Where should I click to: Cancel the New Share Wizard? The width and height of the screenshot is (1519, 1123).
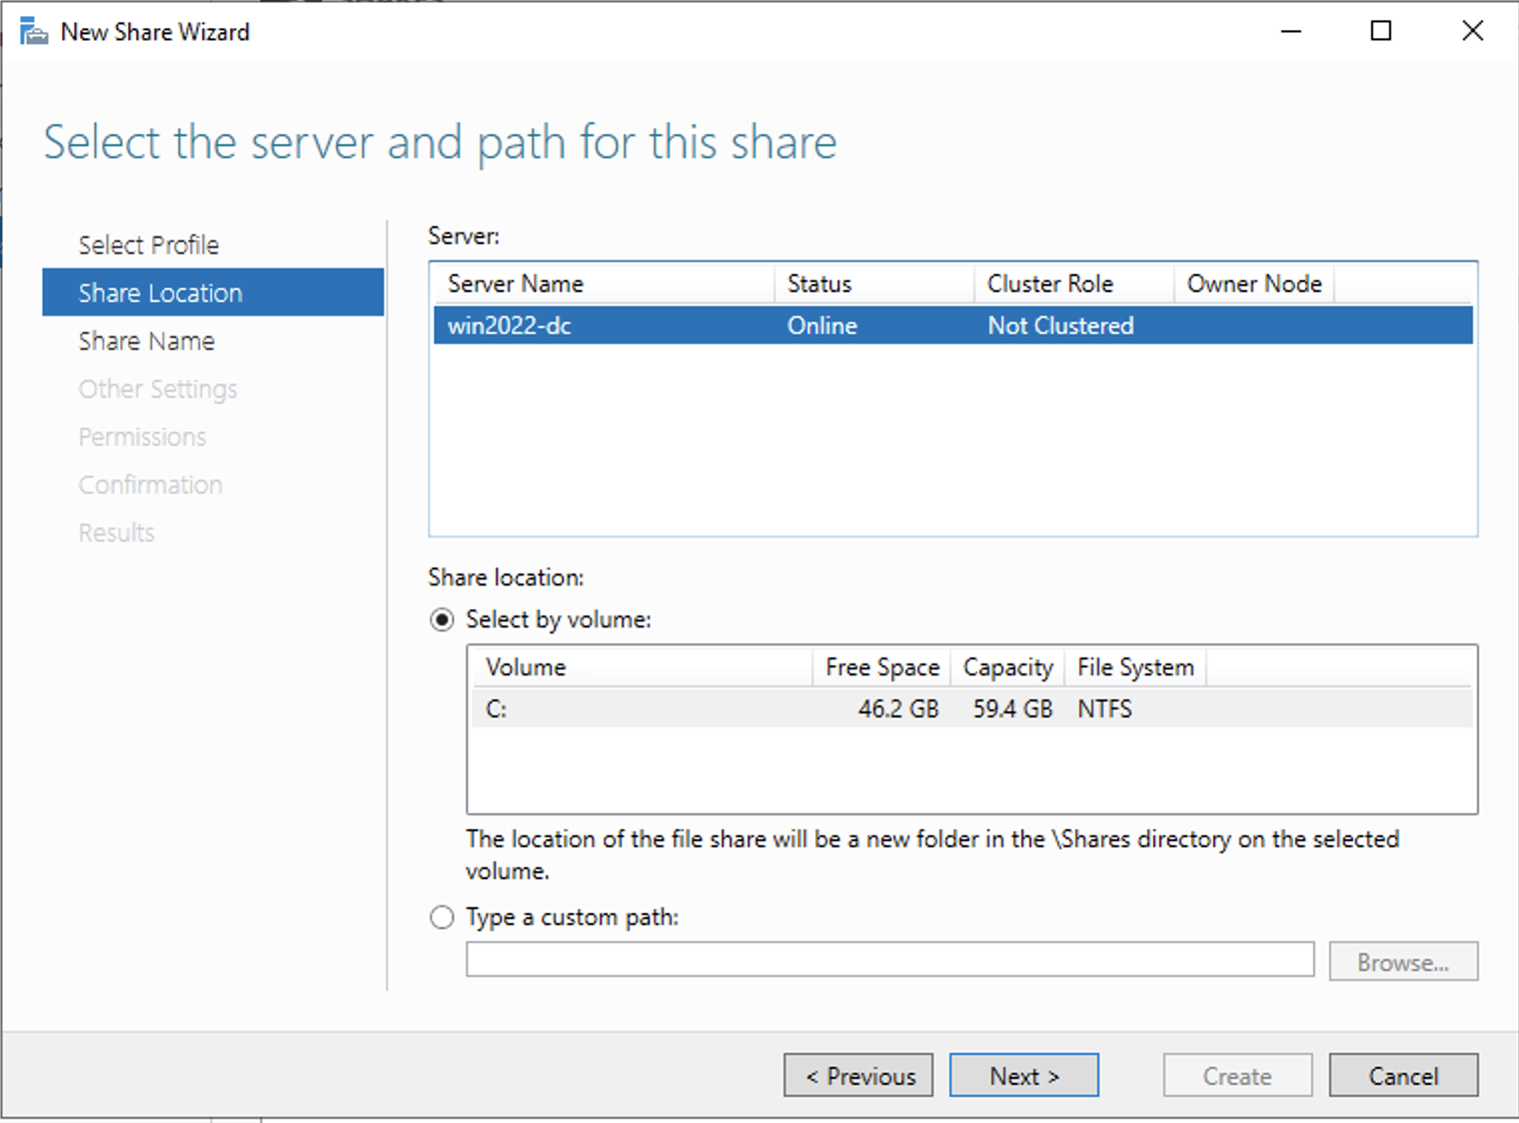1403,1076
